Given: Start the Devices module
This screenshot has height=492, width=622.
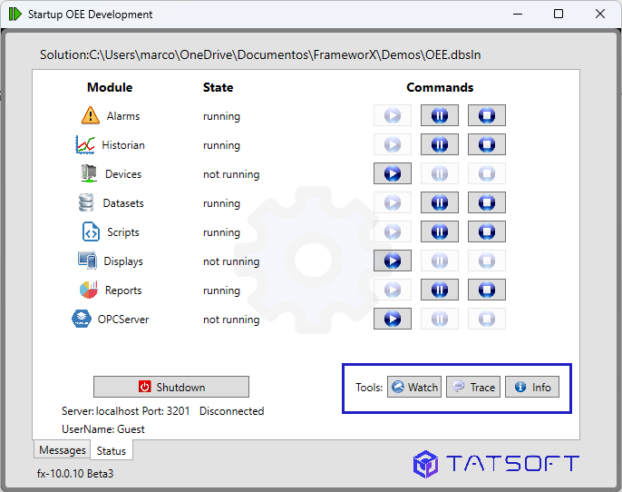Looking at the screenshot, I should pyautogui.click(x=392, y=173).
